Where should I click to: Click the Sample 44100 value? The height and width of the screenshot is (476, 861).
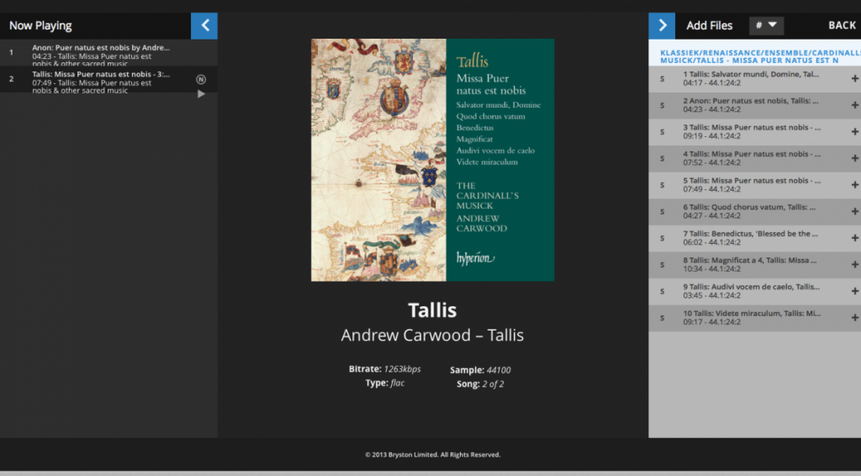point(499,370)
